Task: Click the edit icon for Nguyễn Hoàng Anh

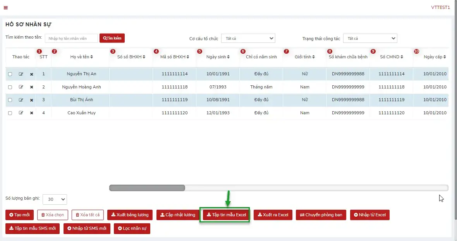Action: (x=21, y=87)
